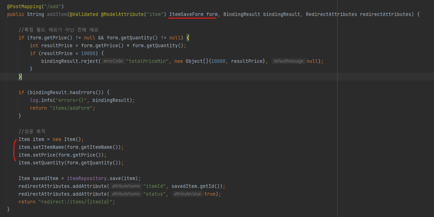Click the setItemName method call
The image size is (434, 217).
point(48,147)
